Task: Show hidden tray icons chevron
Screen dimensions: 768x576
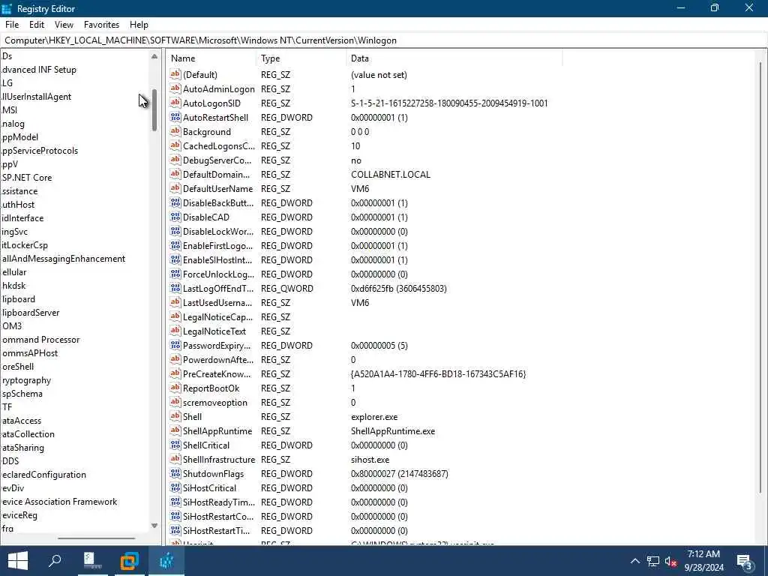Action: point(634,561)
